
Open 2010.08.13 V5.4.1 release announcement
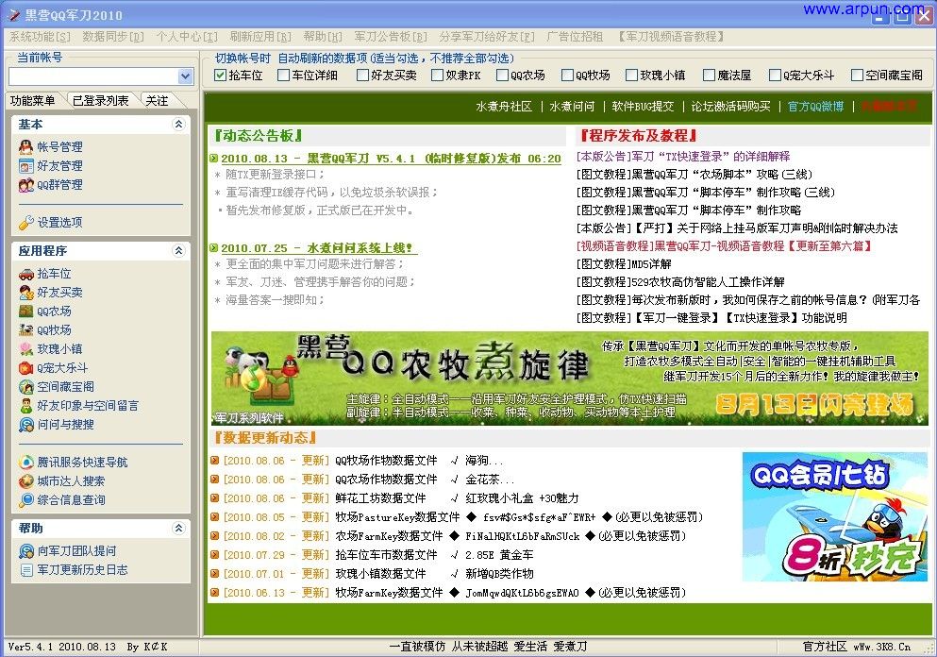tap(392, 159)
